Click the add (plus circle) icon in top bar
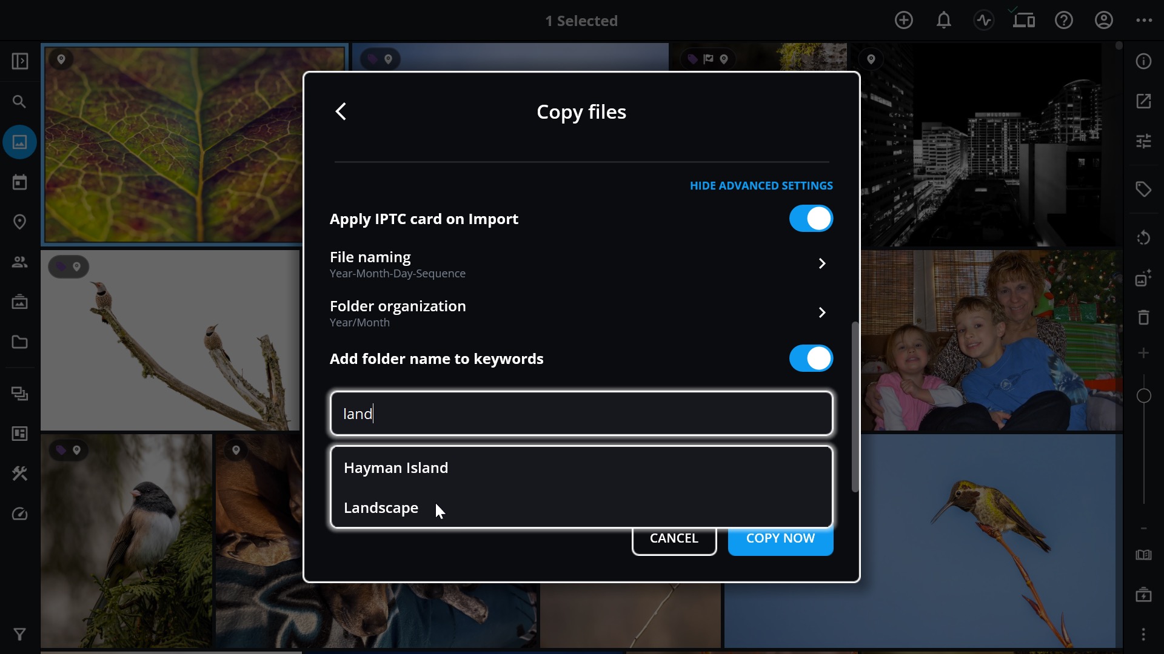Viewport: 1164px width, 654px height. pos(903,21)
